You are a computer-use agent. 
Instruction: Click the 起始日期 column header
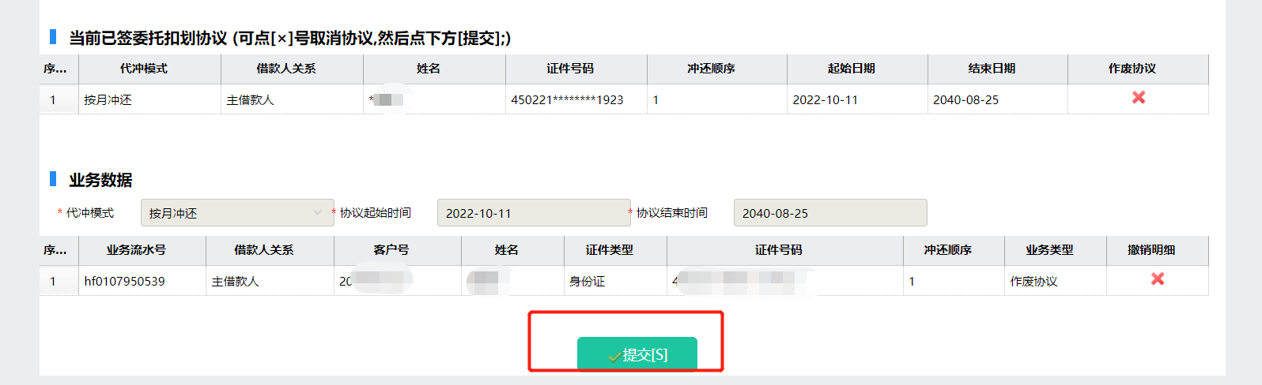(x=851, y=69)
